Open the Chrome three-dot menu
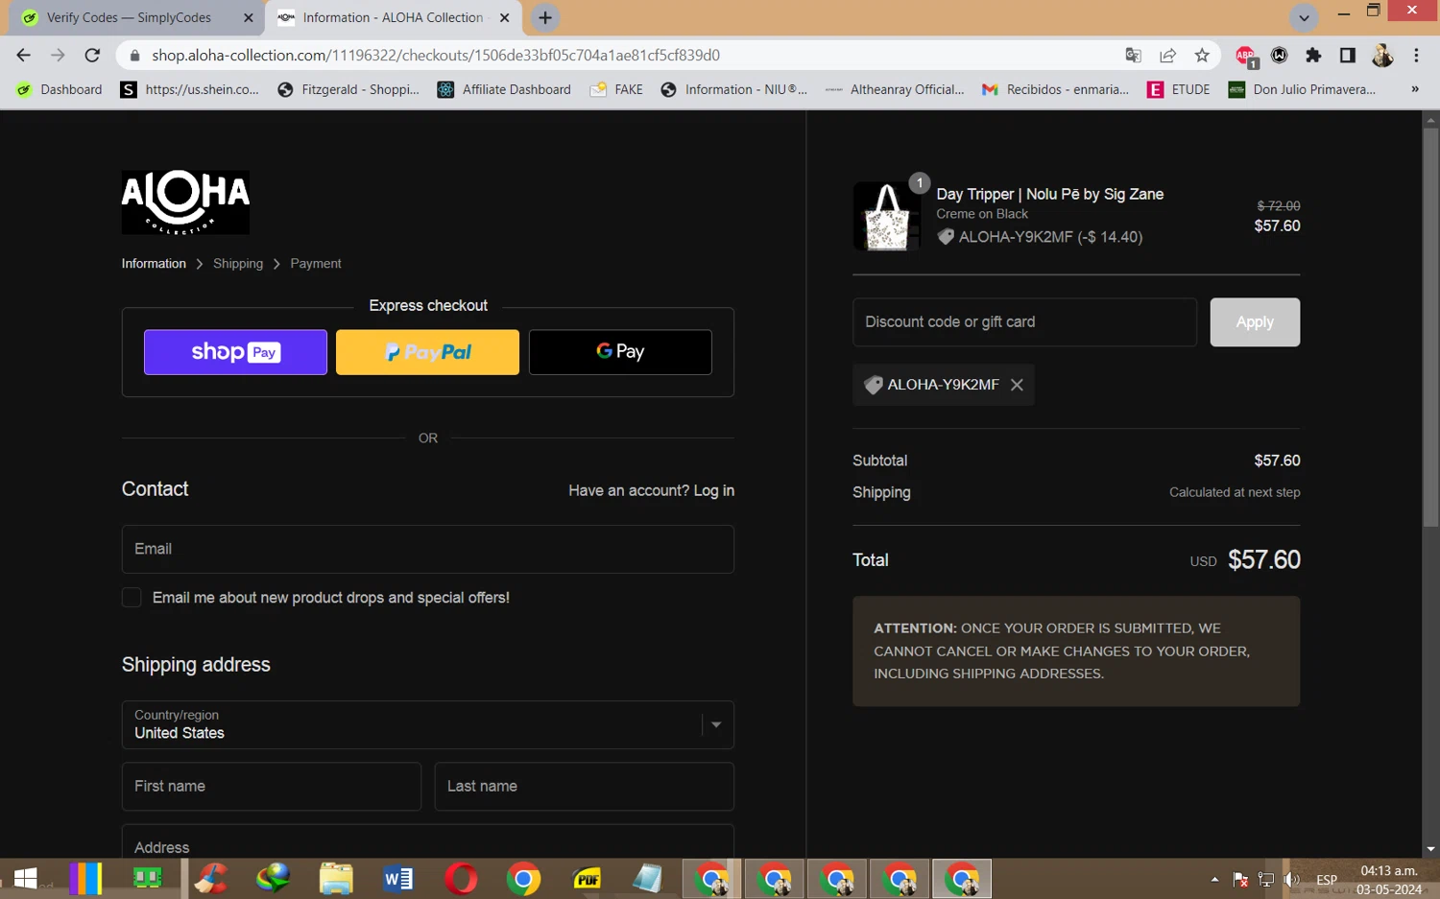The height and width of the screenshot is (899, 1440). [x=1416, y=56]
